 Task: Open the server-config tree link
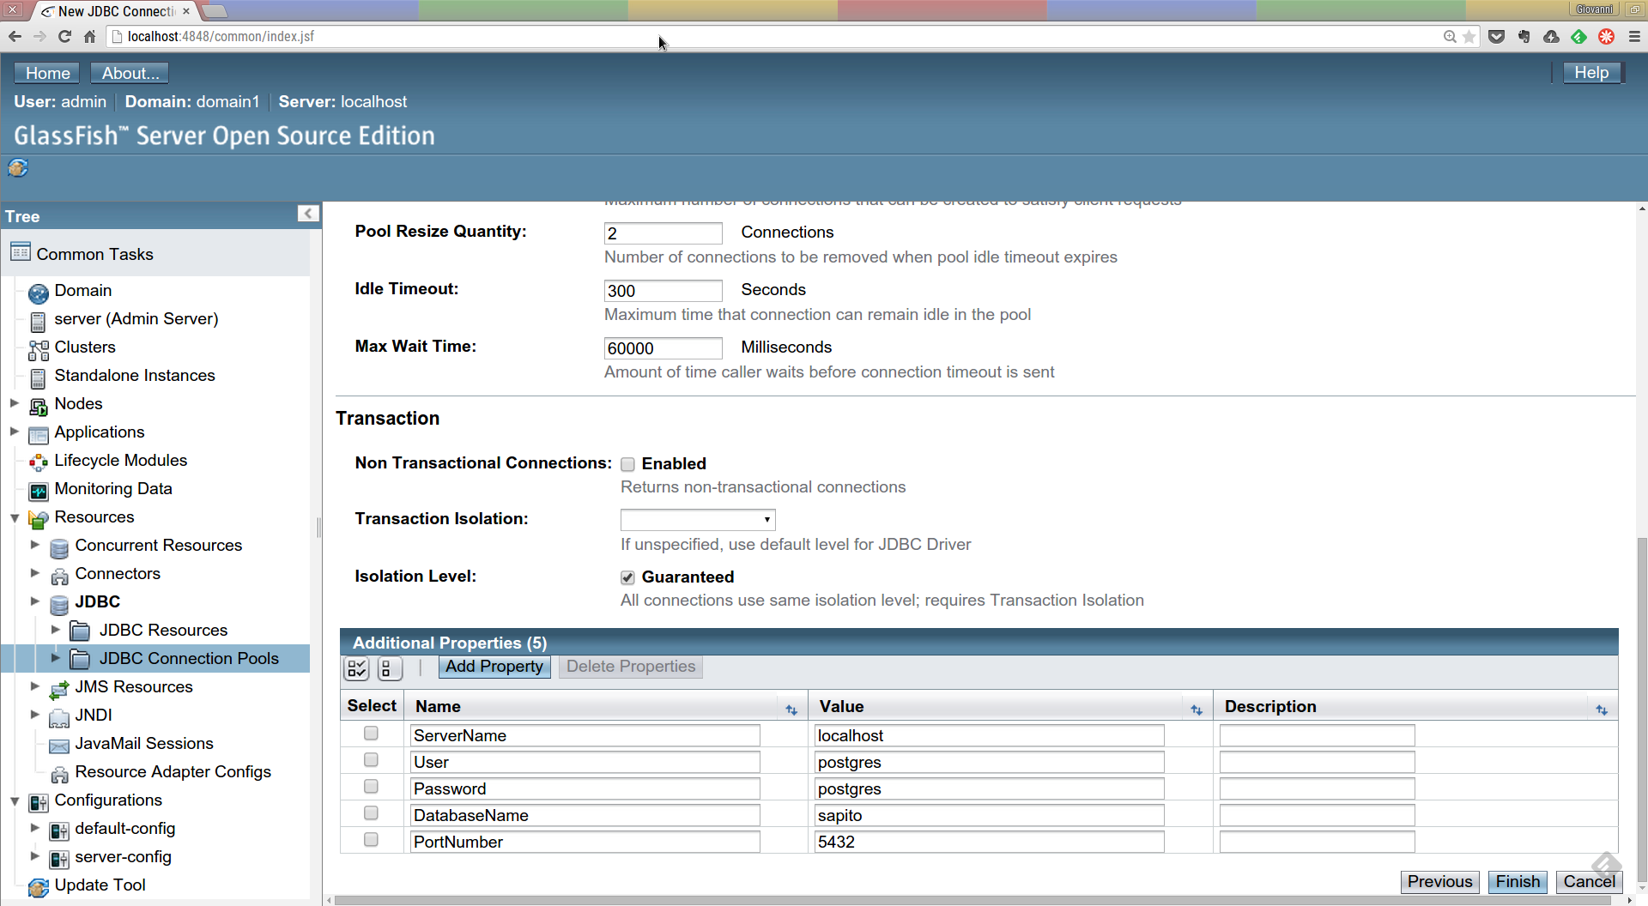pyautogui.click(x=123, y=856)
